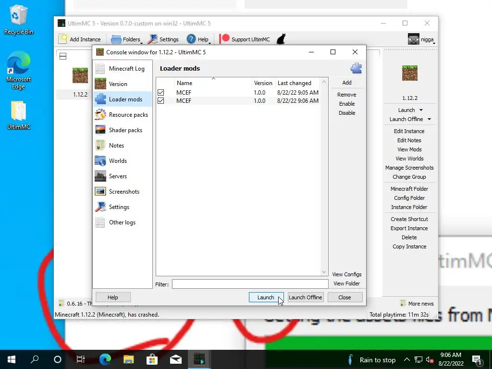Open Minecraft Log page in console window
Screen dimensions: 492x369
123,68
